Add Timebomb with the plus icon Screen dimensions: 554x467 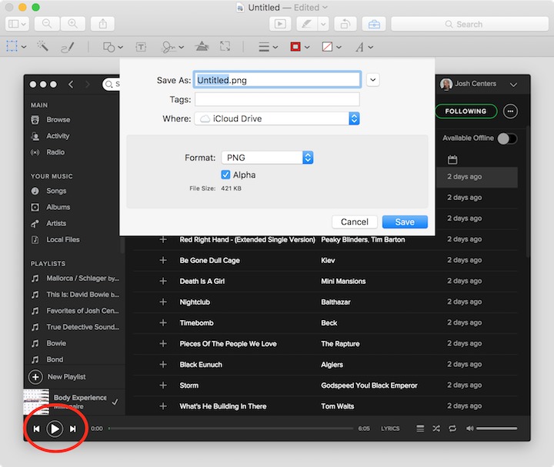tap(163, 323)
